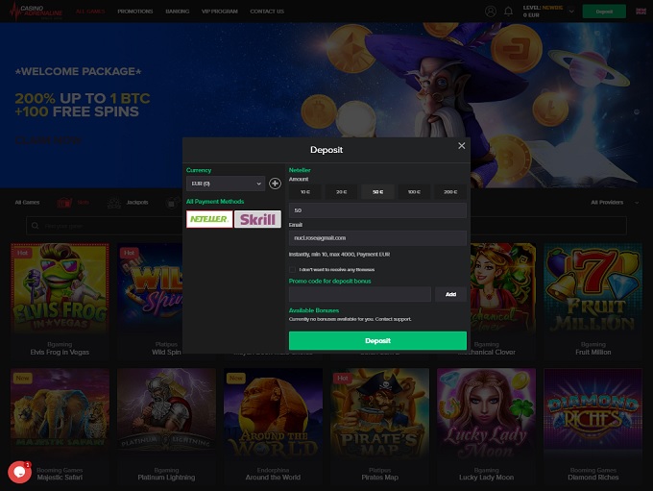Open the live chat bubble
Viewport: 653px width, 491px height.
point(18,472)
